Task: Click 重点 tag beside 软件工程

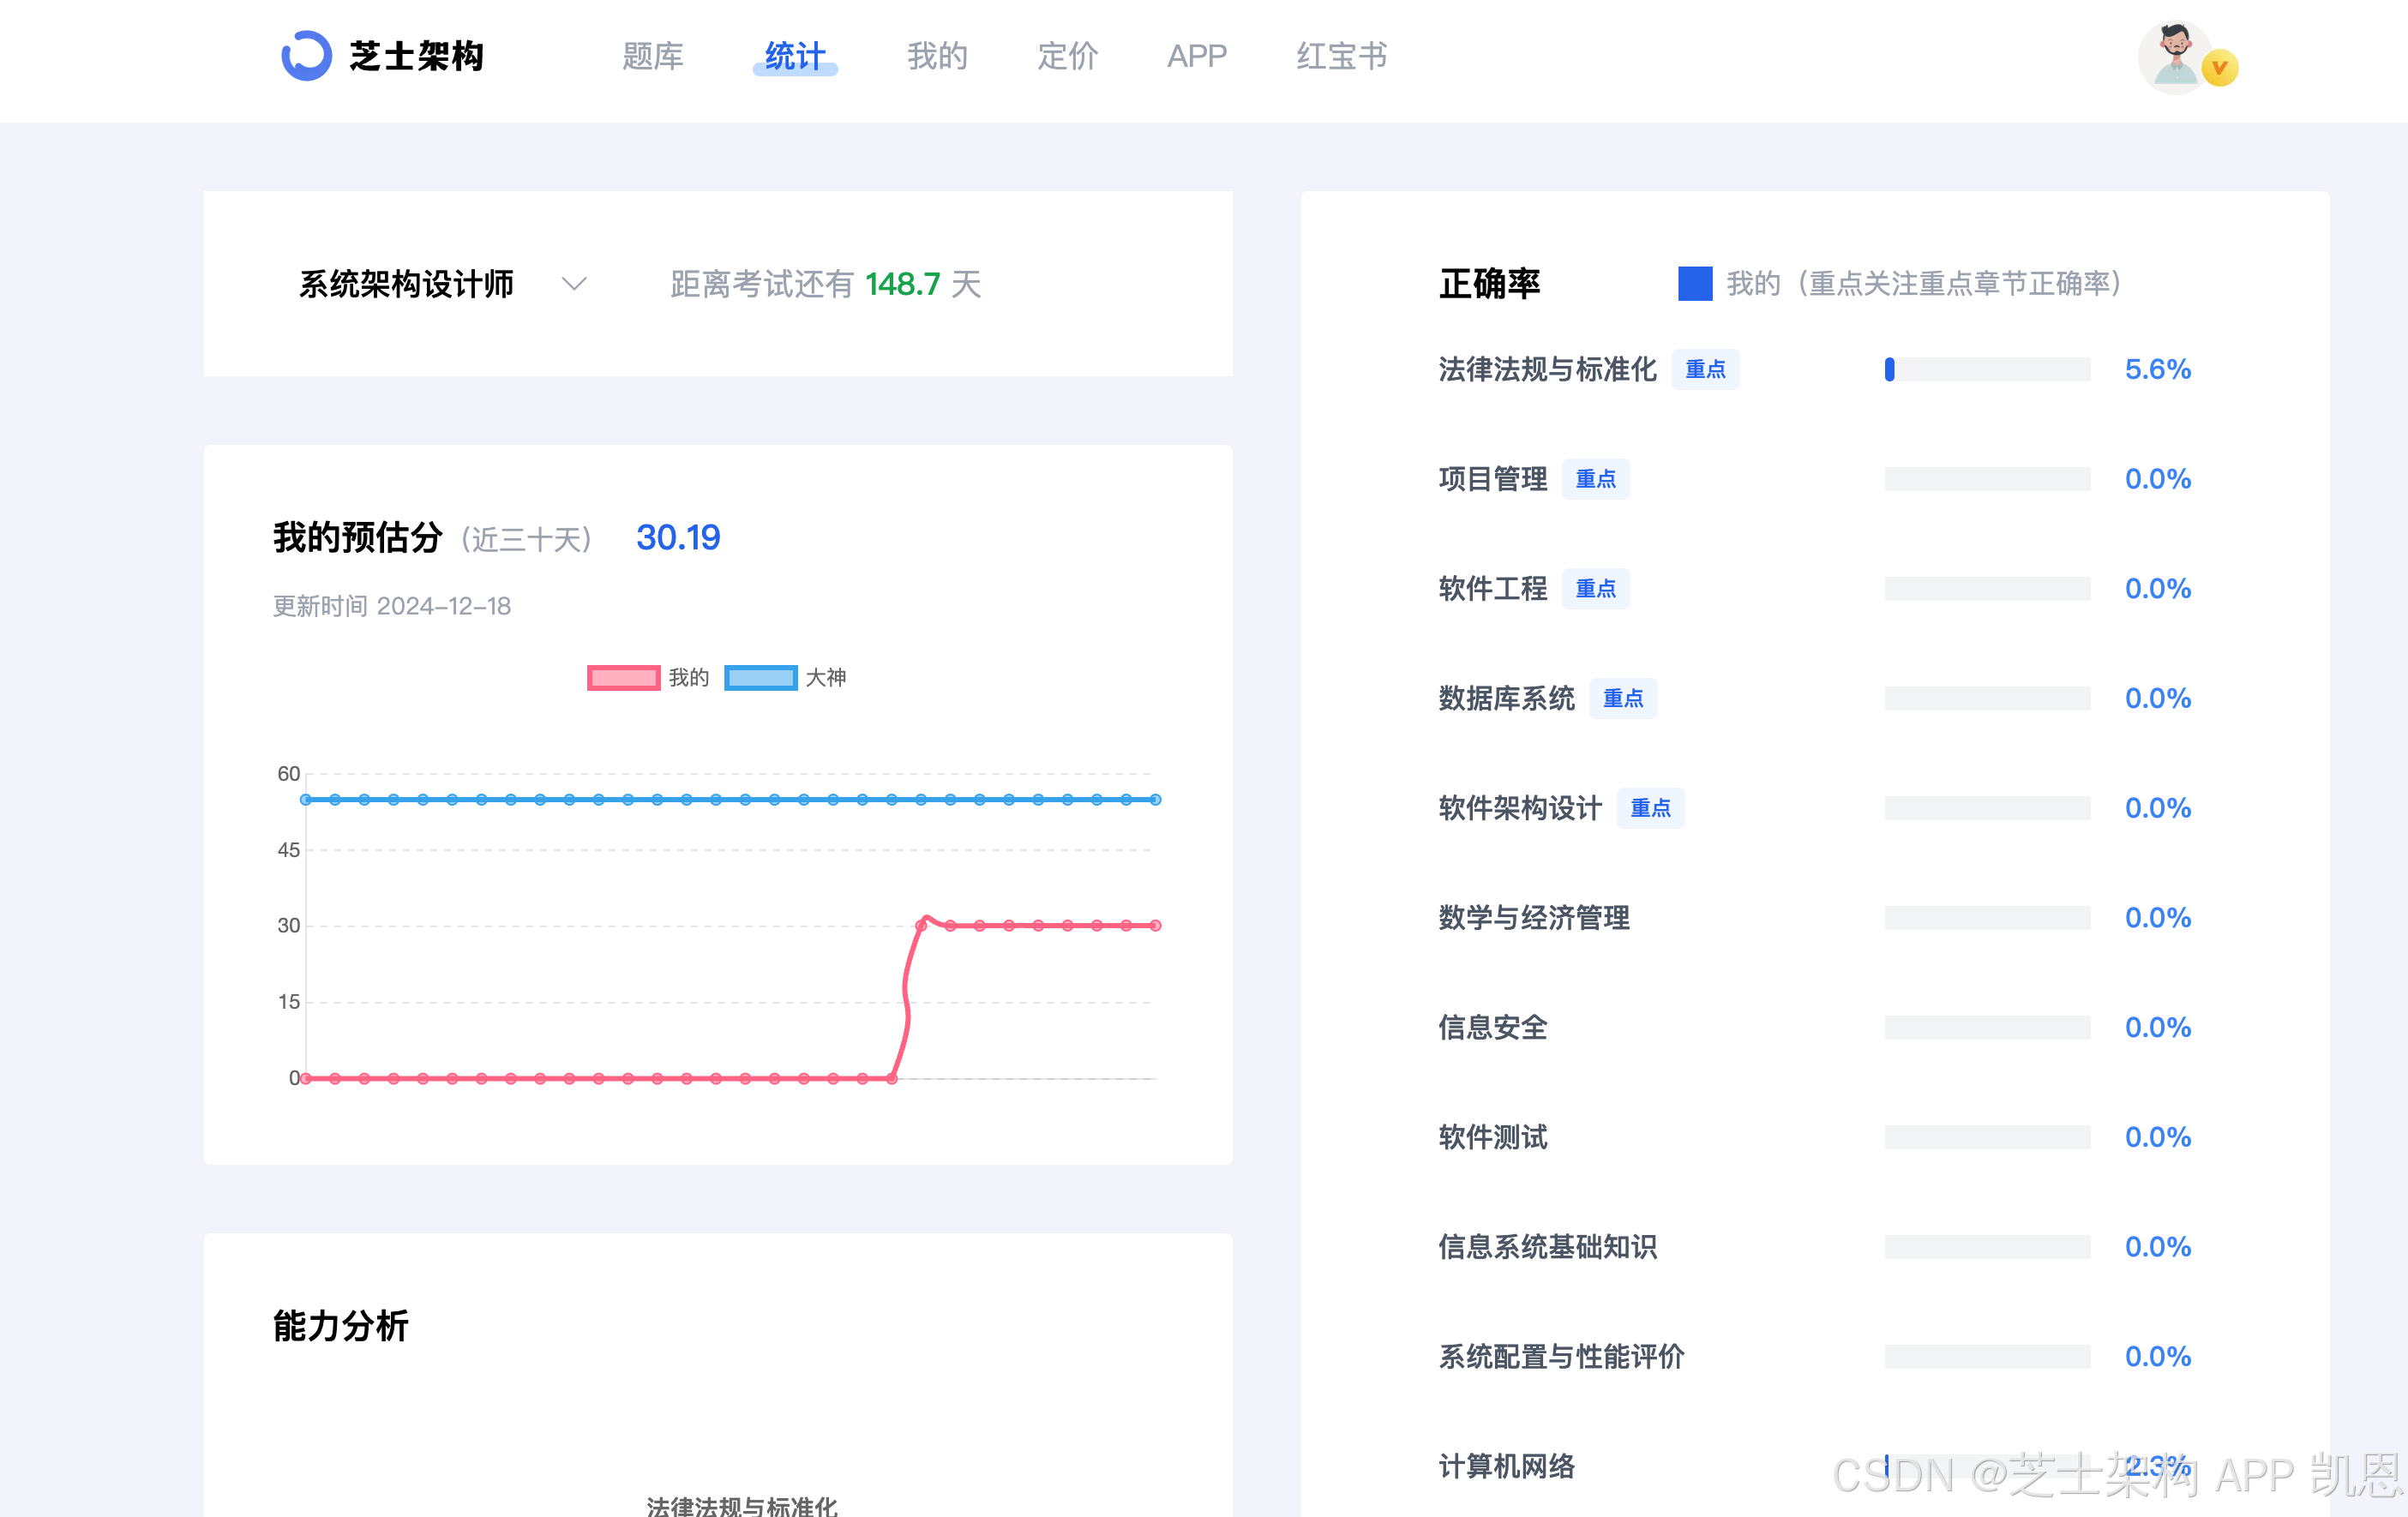Action: point(1595,589)
